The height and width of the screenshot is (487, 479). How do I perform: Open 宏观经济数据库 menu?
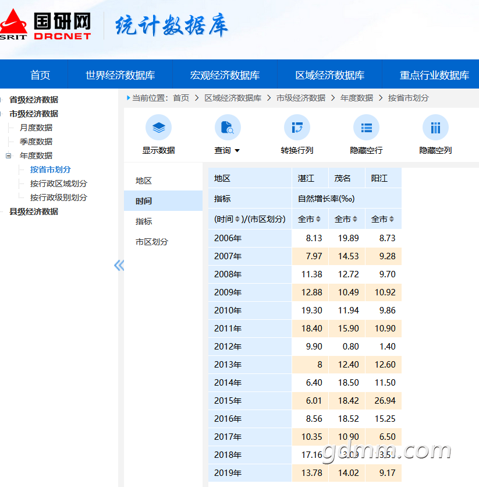[225, 75]
